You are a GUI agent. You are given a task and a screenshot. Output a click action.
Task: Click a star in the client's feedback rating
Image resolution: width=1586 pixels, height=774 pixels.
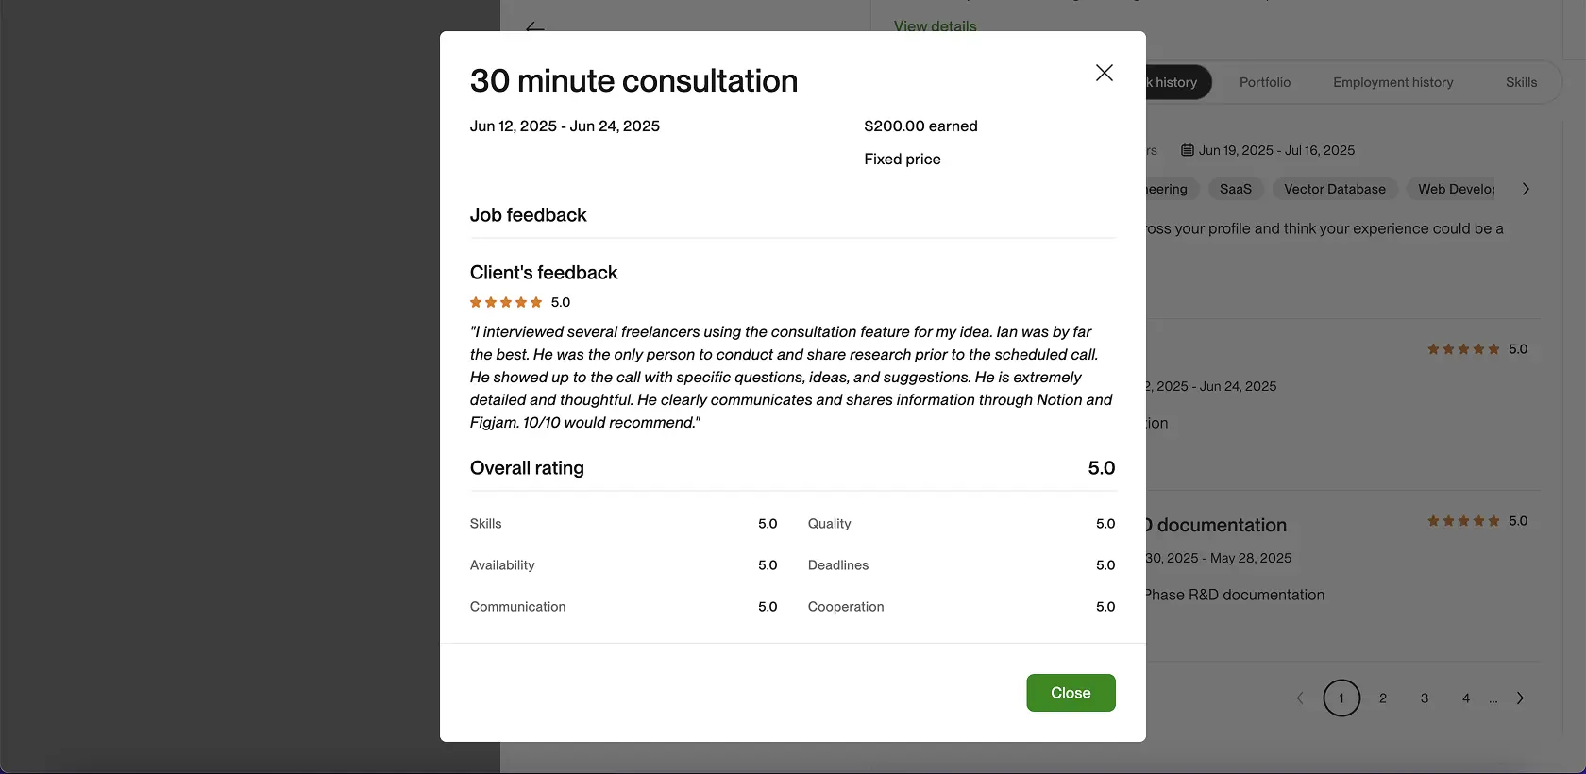click(505, 302)
